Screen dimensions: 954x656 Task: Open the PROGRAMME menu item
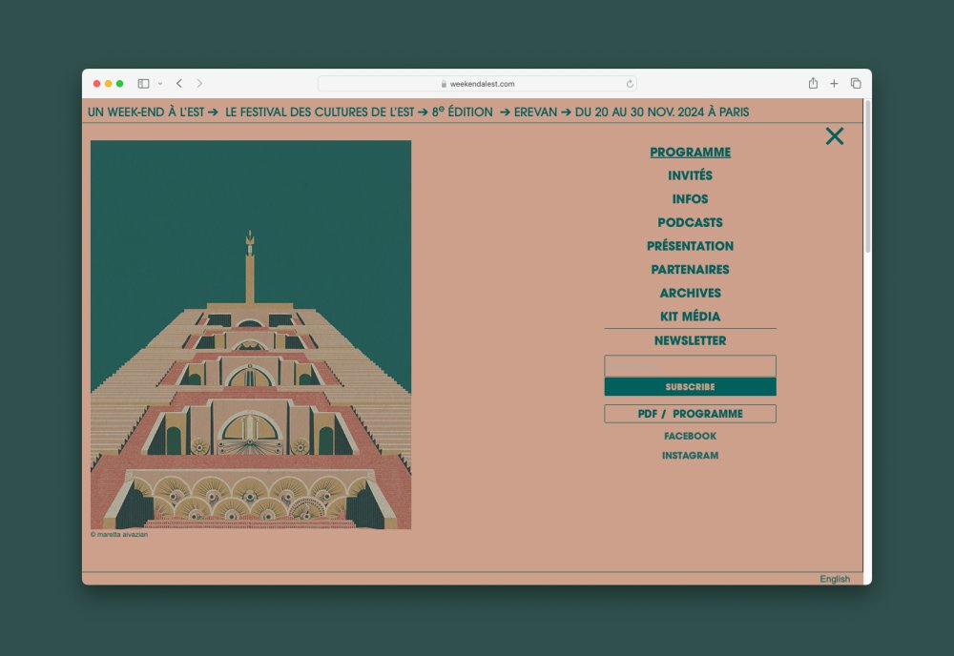click(x=690, y=152)
